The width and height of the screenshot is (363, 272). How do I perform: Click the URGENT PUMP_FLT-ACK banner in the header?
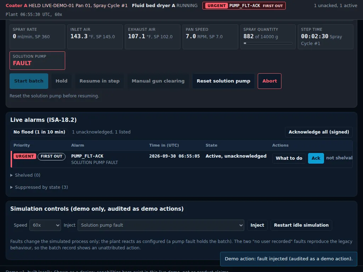point(244,6)
